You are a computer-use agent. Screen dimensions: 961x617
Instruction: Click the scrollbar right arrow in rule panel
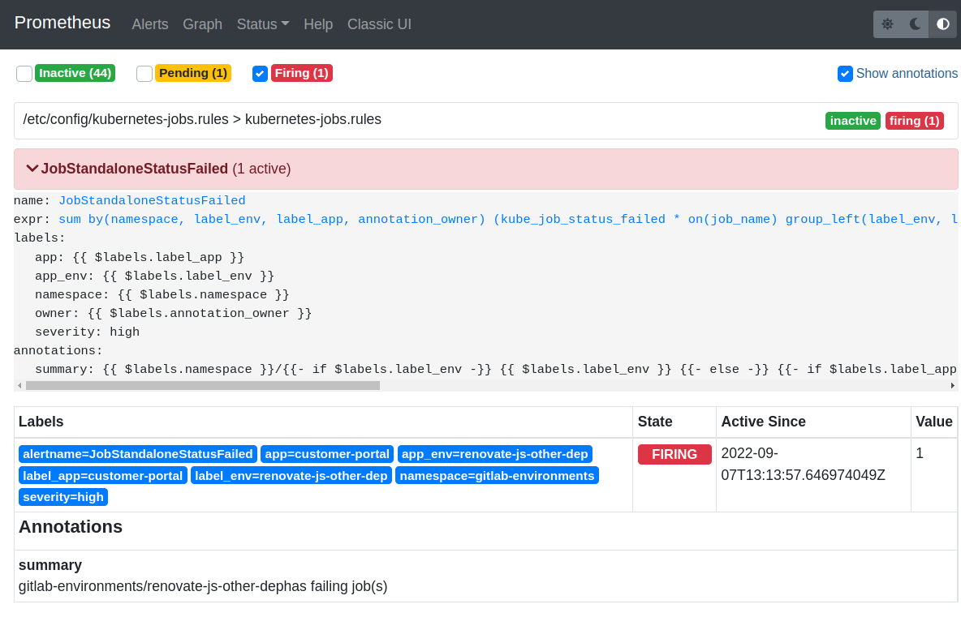click(952, 386)
